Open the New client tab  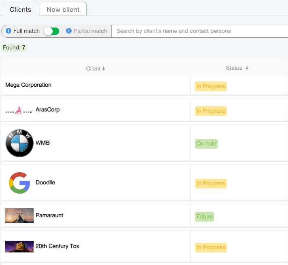[x=63, y=9]
